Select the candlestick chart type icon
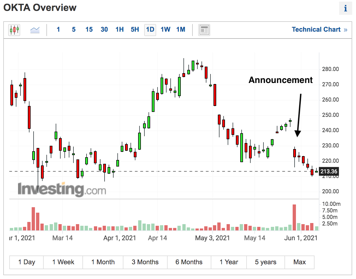The width and height of the screenshot is (356, 279). pos(14,30)
